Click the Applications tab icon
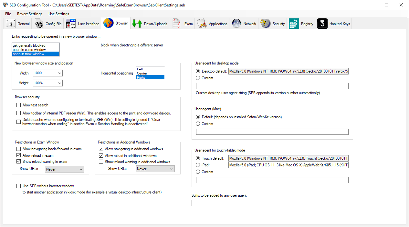The height and width of the screenshot is (227, 409). [x=202, y=24]
